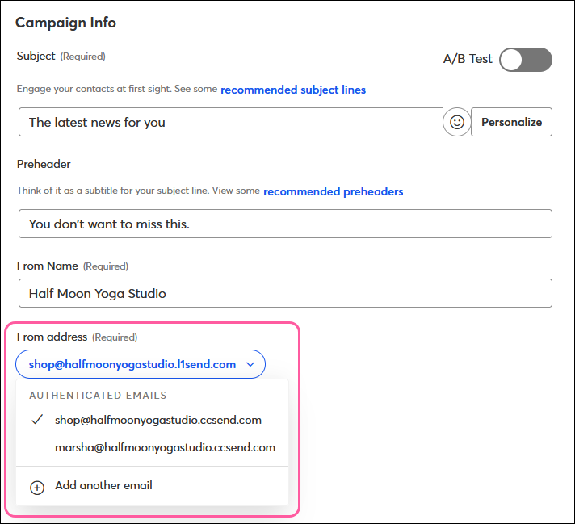Click the Preheader label
This screenshot has width=575, height=524.
44,164
